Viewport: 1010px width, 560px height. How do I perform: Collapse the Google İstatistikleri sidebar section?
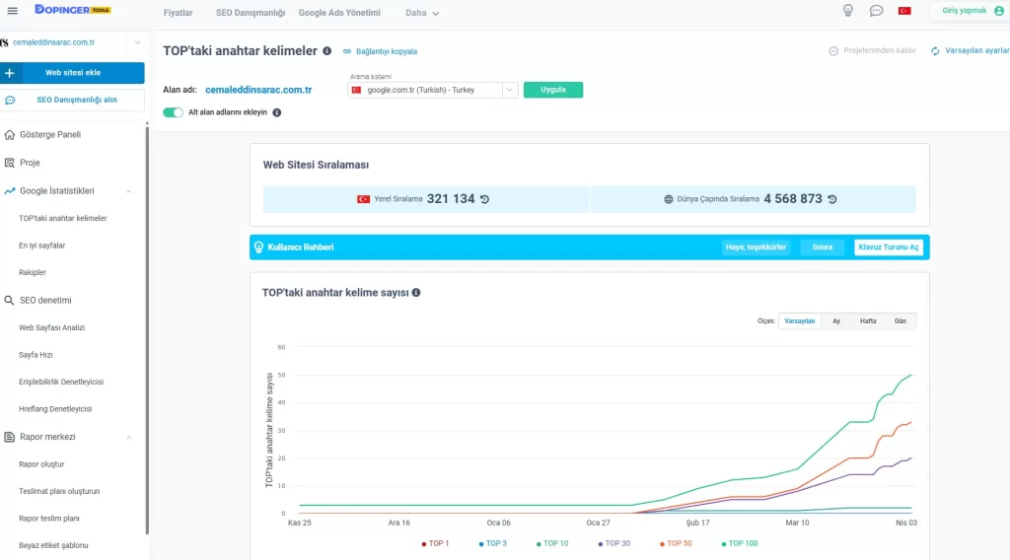point(128,190)
